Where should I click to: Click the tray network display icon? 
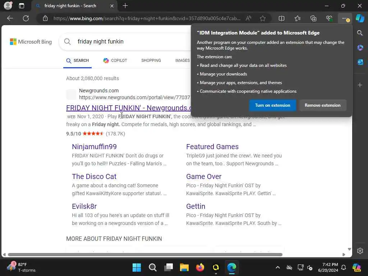coord(300,267)
